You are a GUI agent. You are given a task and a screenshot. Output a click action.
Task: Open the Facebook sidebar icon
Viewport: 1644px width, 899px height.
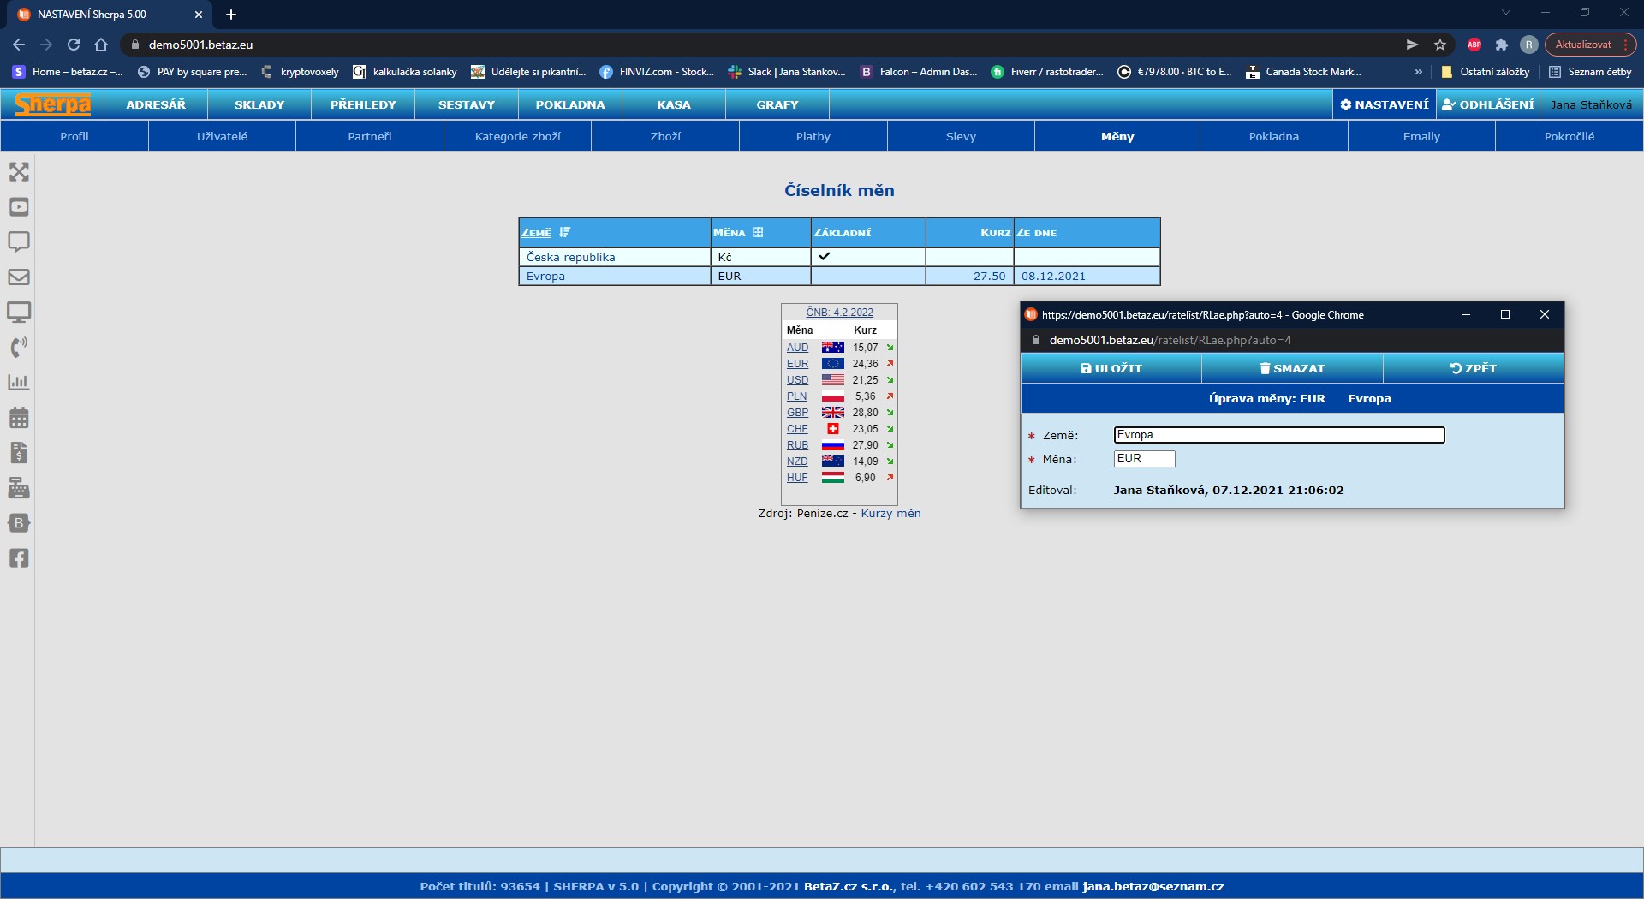19,558
